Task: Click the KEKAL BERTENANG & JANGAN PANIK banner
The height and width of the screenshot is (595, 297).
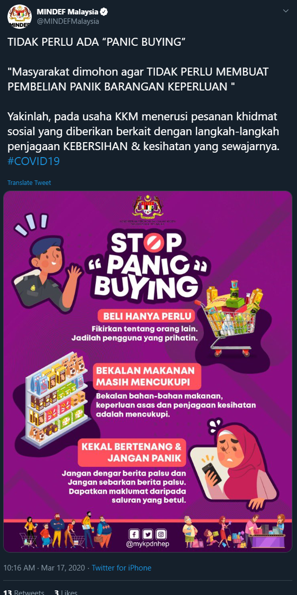Action: (132, 452)
